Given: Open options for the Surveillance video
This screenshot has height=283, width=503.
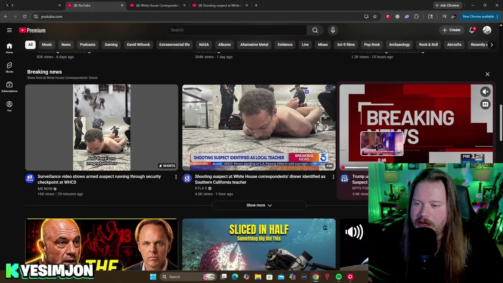Looking at the screenshot, I should pyautogui.click(x=176, y=177).
